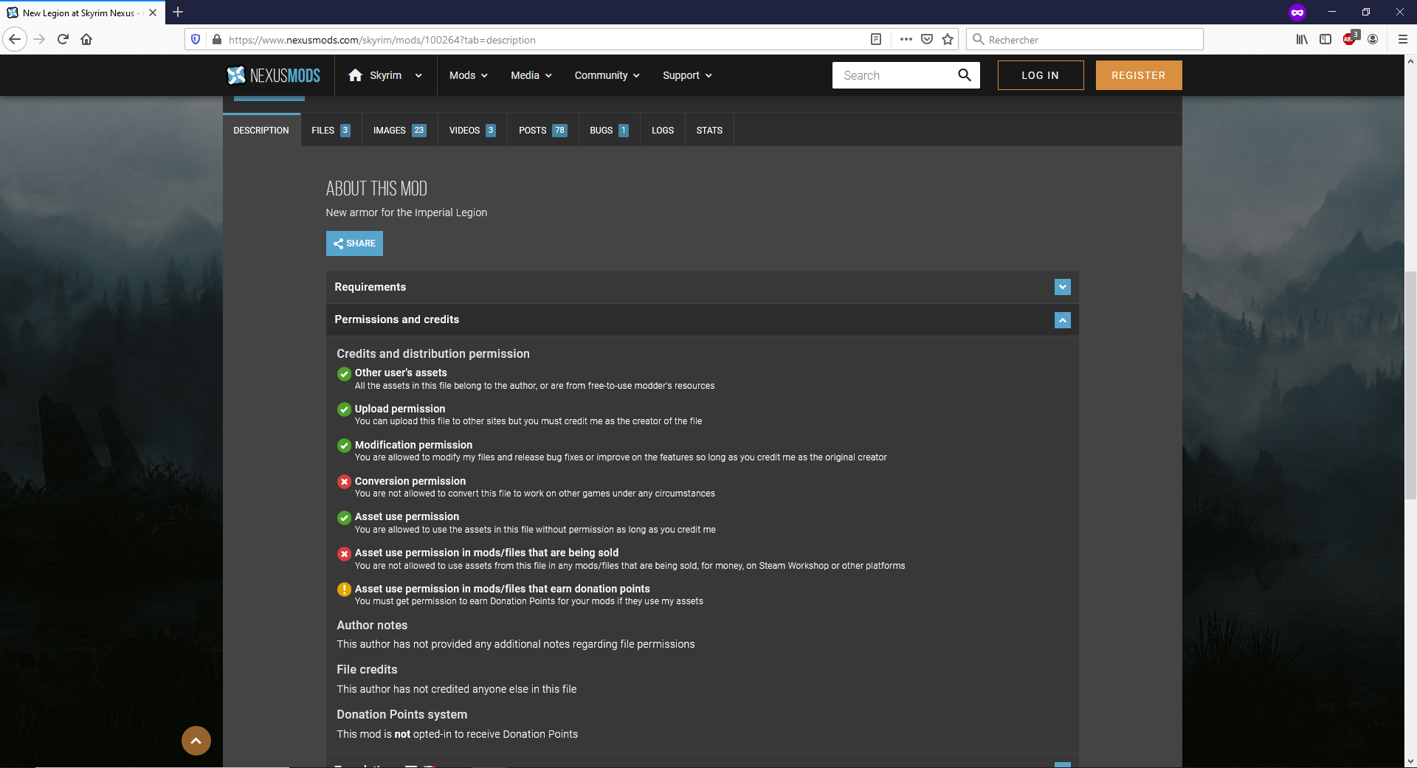The width and height of the screenshot is (1417, 768).
Task: Bookmark this page with star
Action: click(x=948, y=39)
